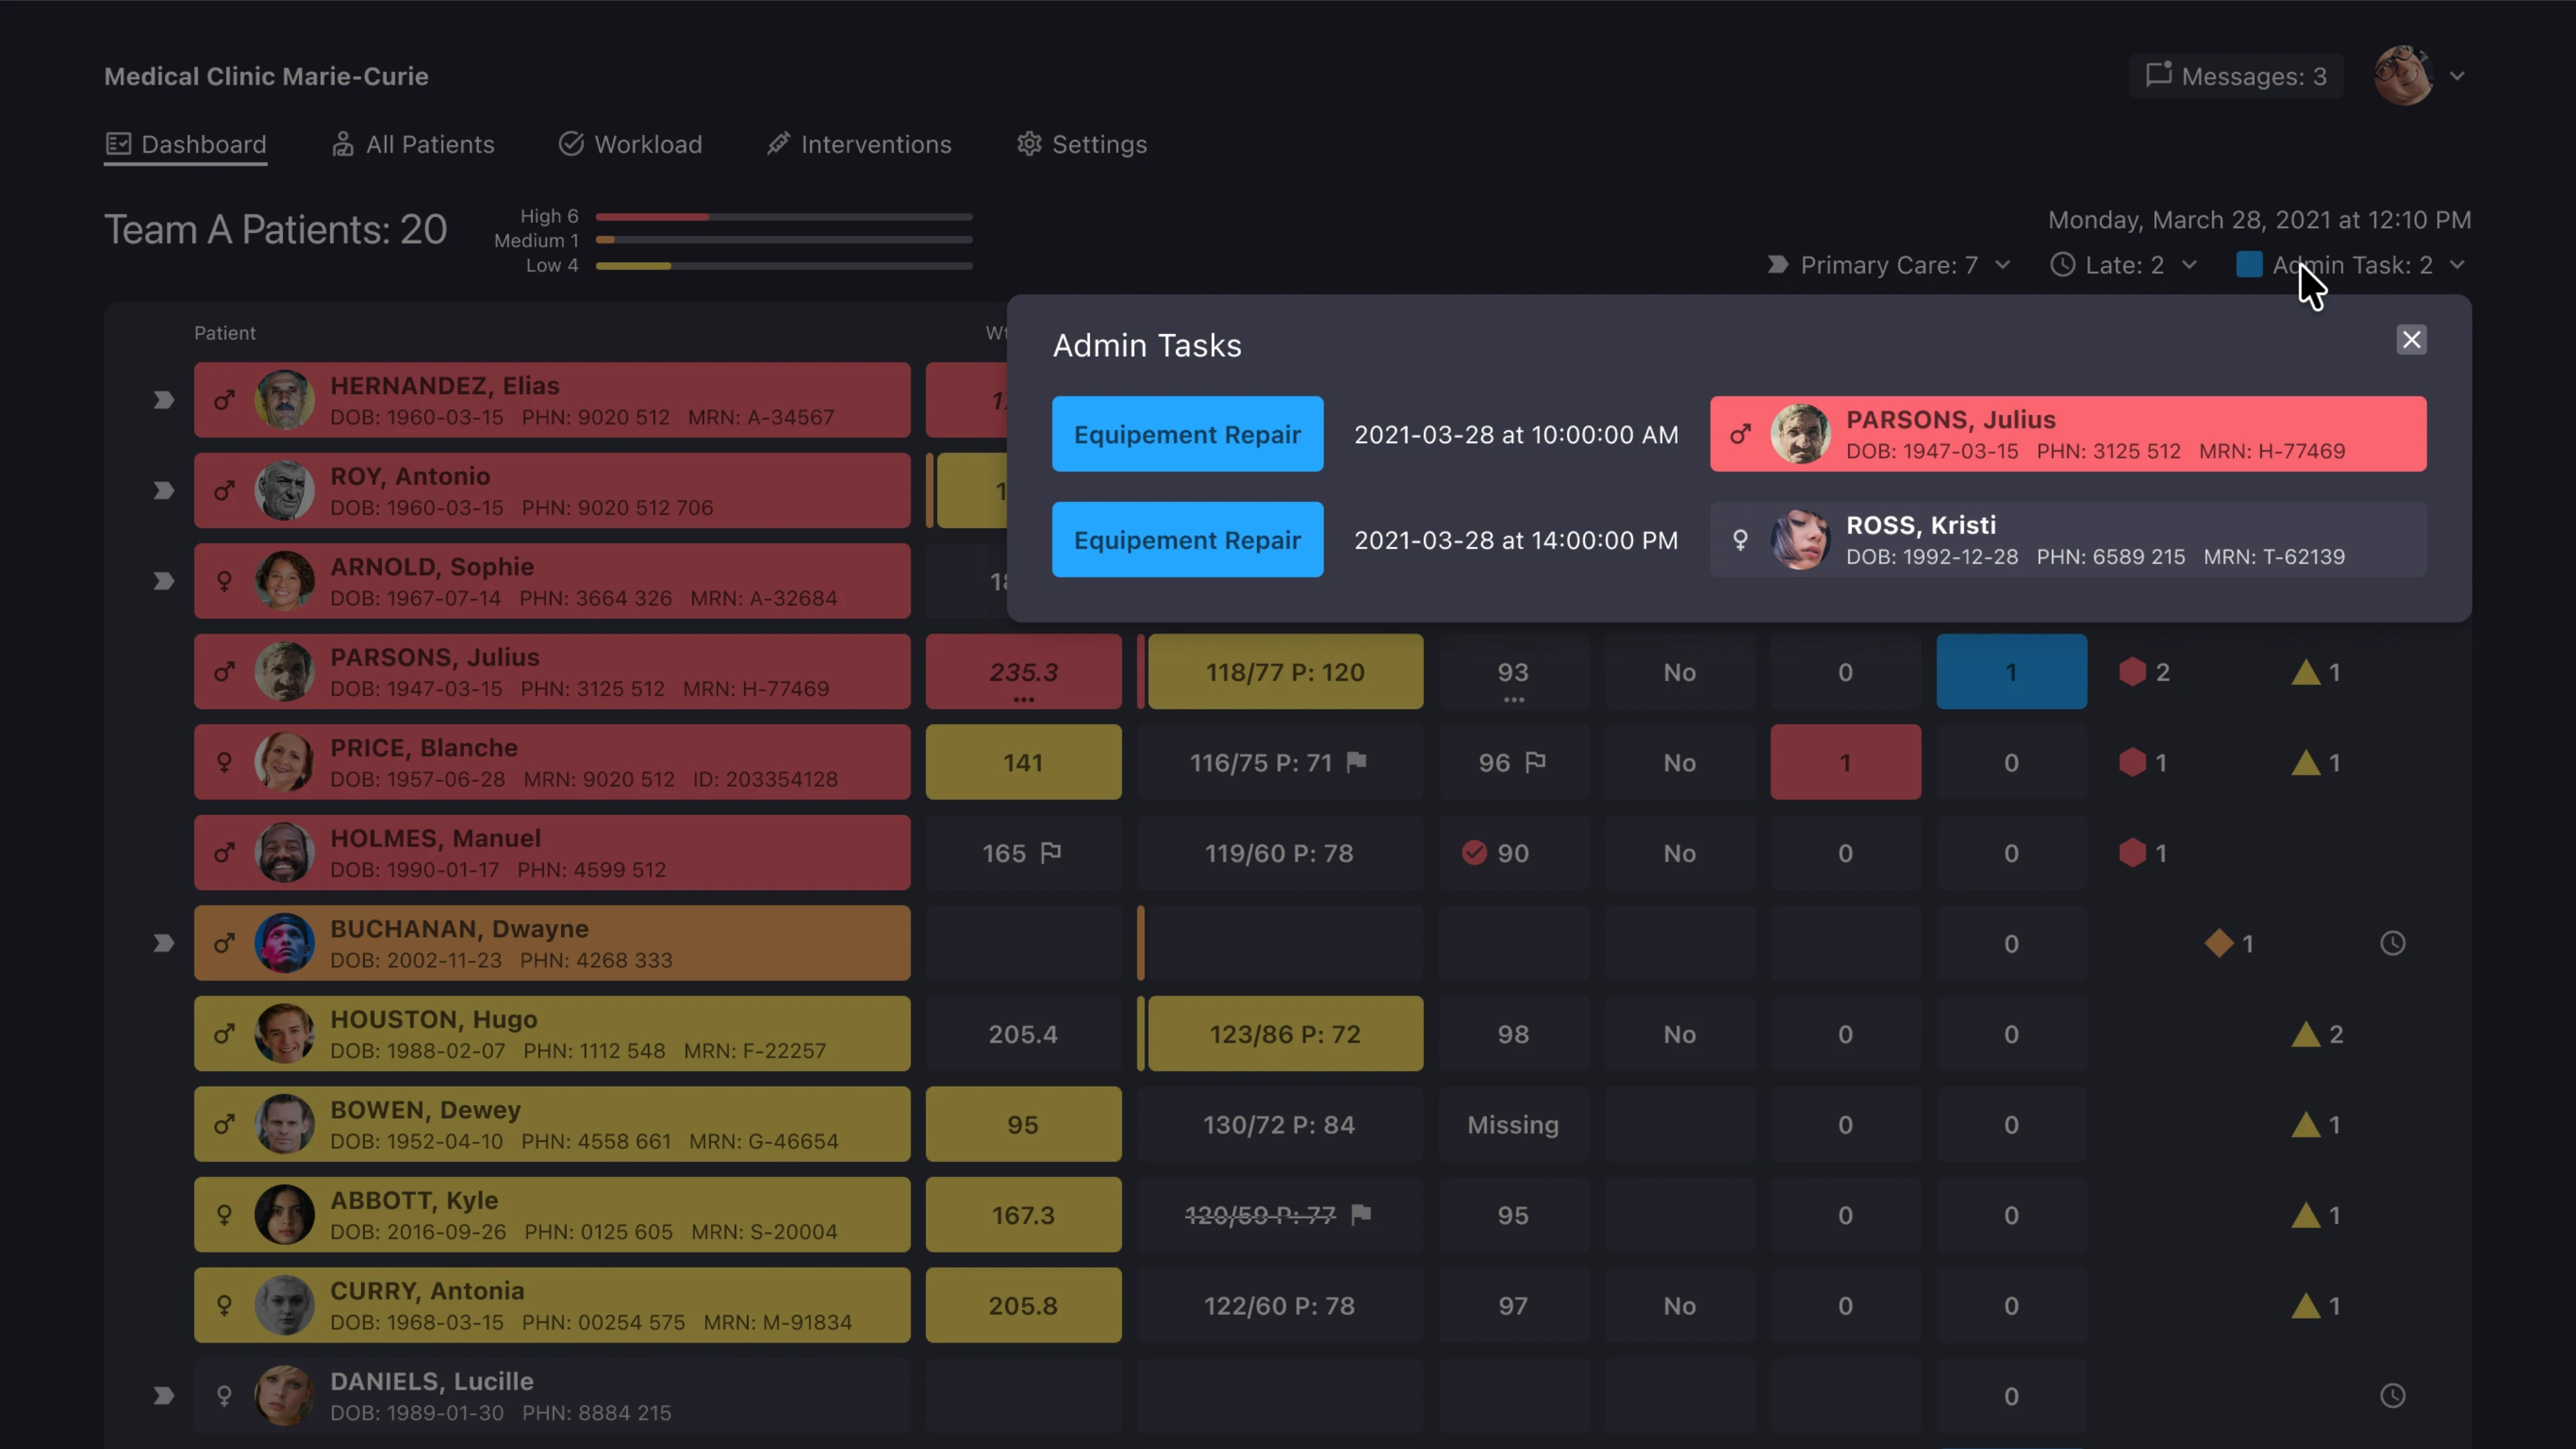The width and height of the screenshot is (2576, 1449).
Task: Open PRICE, Blanche patient row
Action: tap(552, 762)
